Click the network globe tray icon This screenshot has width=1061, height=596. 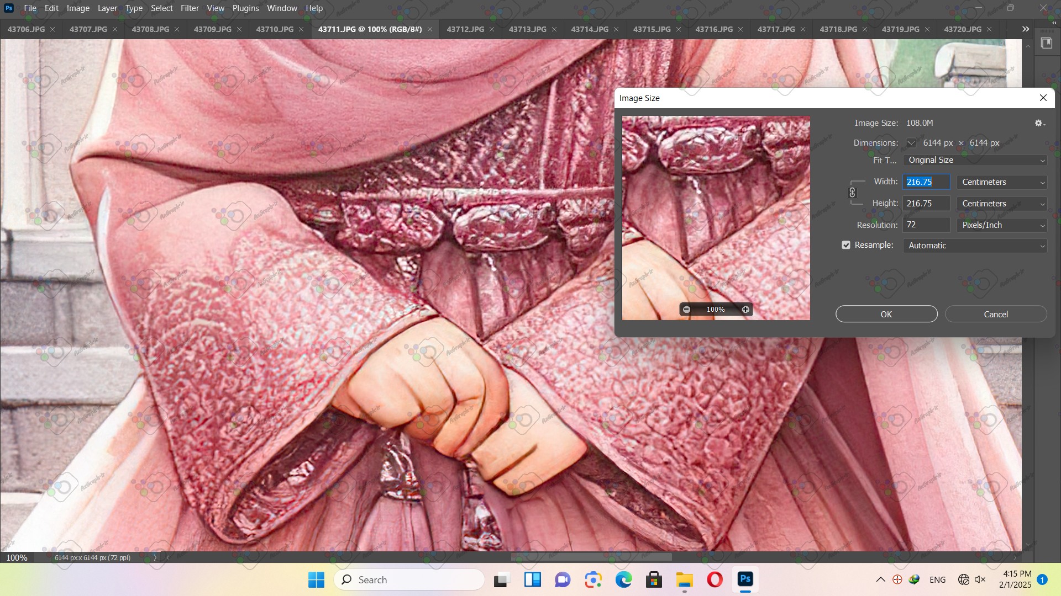click(964, 579)
